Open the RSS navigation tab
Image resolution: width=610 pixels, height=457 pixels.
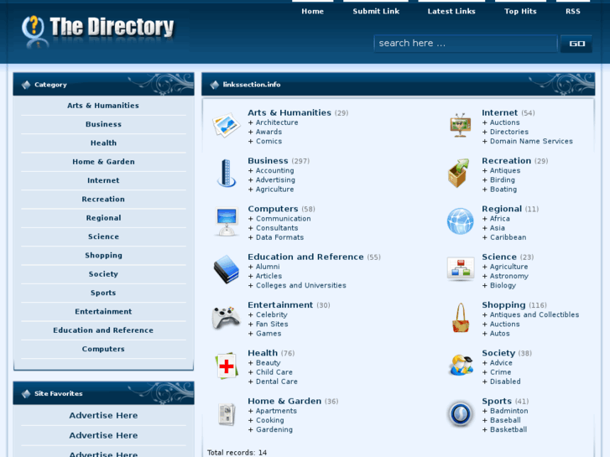[572, 11]
